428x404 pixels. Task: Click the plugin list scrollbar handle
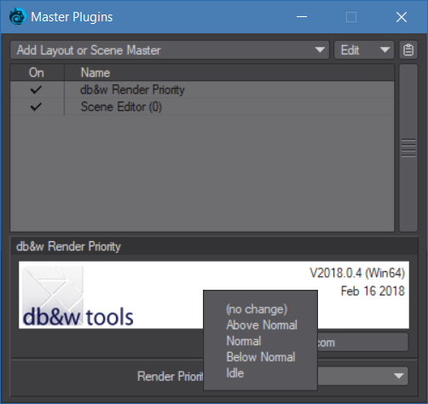pos(408,147)
